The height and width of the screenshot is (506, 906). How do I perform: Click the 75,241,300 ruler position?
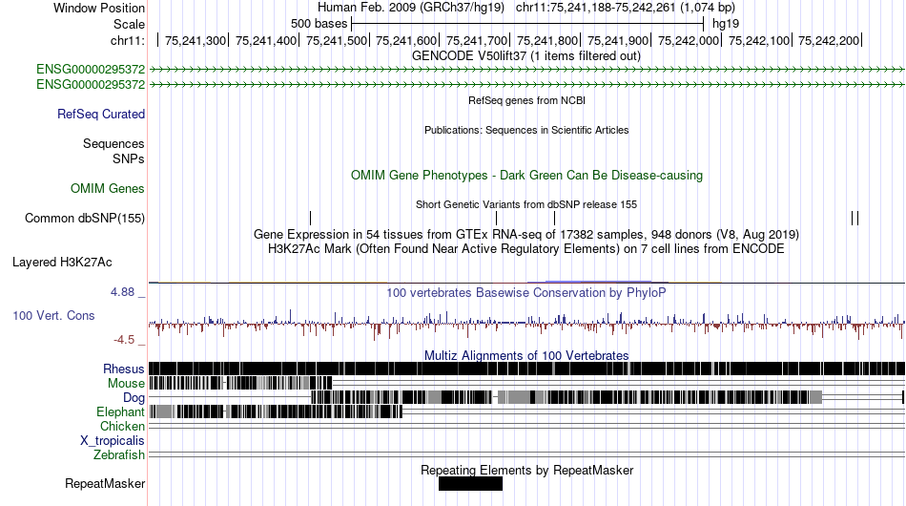tap(196, 40)
